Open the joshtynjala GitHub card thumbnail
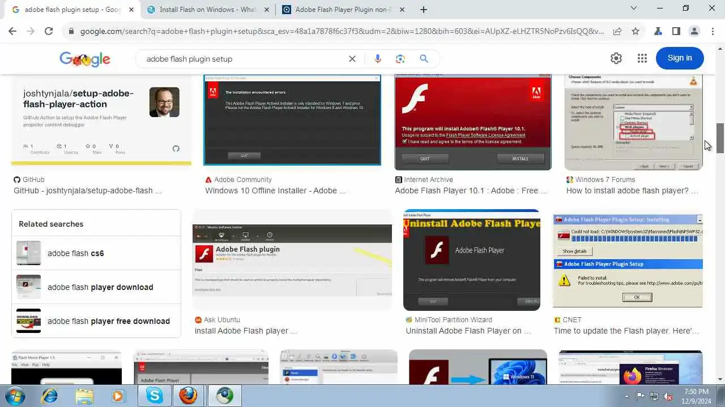Screen dimensions: 725x407 (101, 120)
